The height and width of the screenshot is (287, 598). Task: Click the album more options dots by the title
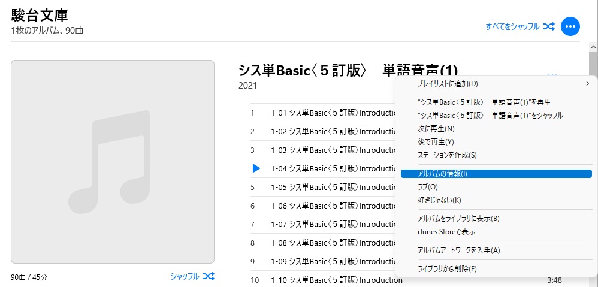click(x=552, y=75)
